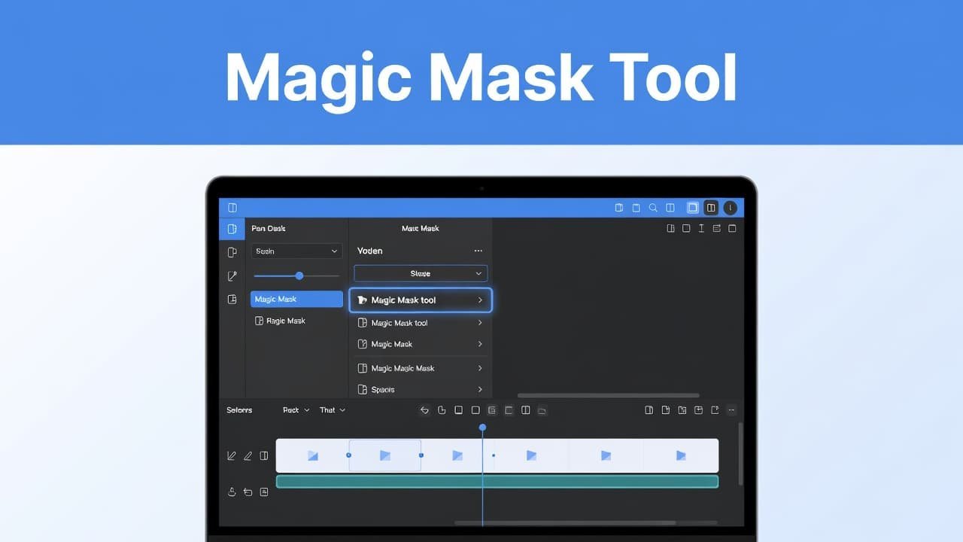The image size is (963, 542).
Task: Click the timeline's vertical scrollbar
Action: pyautogui.click(x=740, y=454)
